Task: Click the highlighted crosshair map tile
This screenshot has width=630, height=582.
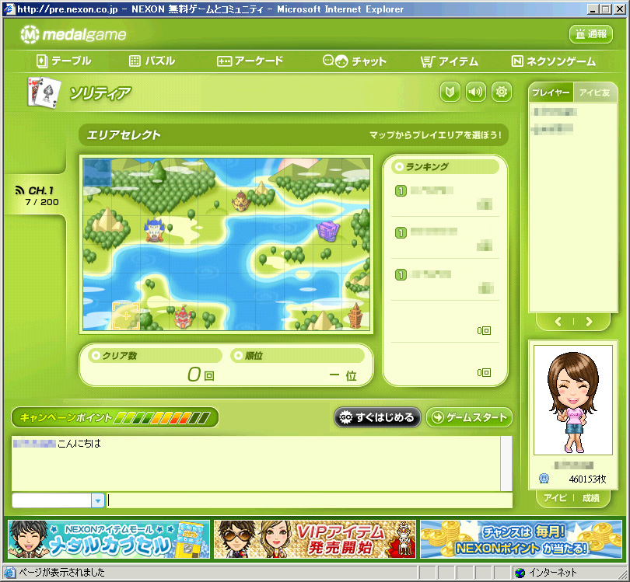Action: point(126,316)
